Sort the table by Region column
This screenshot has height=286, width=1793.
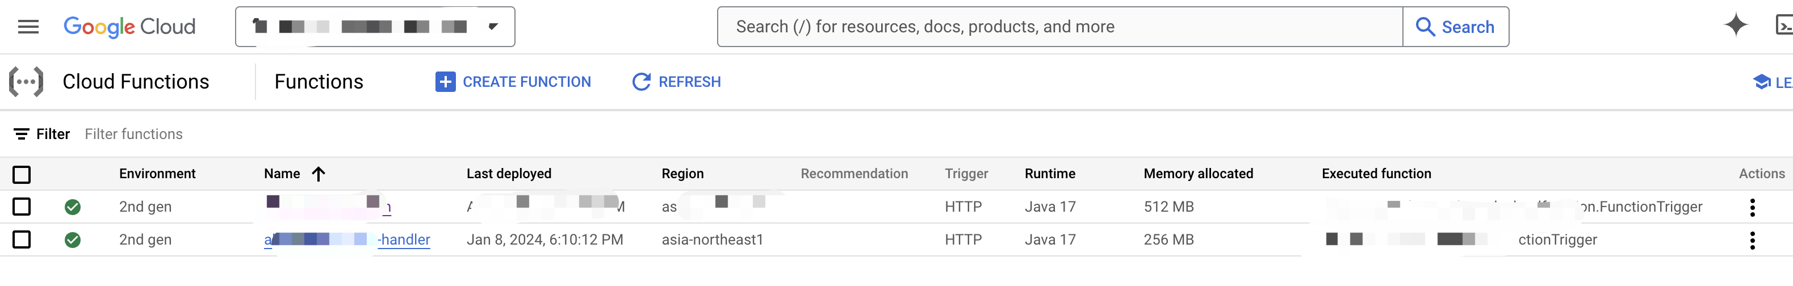(682, 174)
